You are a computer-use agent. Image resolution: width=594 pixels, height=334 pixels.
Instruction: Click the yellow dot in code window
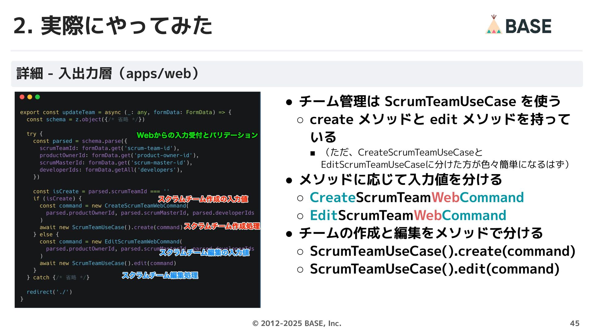tap(30, 97)
